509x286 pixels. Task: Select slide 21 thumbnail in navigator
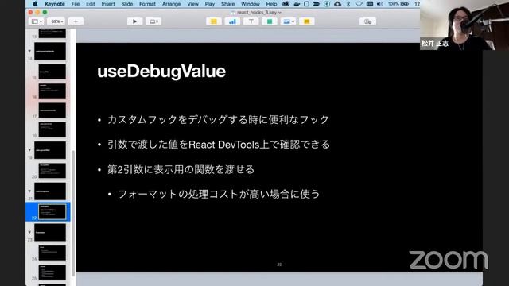click(x=50, y=191)
